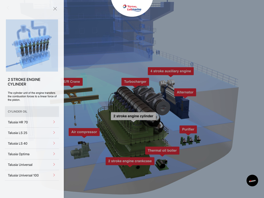Expand chevron next to Talusia Universal 100

pyautogui.click(x=54, y=175)
